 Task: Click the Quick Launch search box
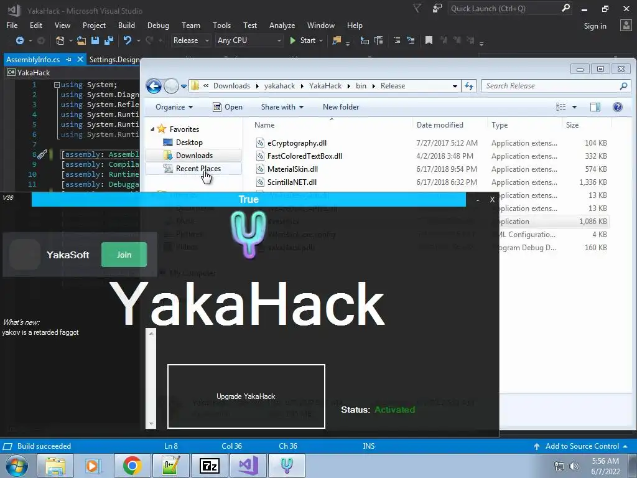click(x=509, y=8)
